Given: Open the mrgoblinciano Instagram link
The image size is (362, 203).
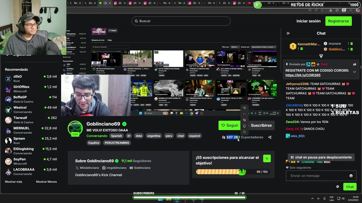Looking at the screenshot, I should (x=114, y=168).
